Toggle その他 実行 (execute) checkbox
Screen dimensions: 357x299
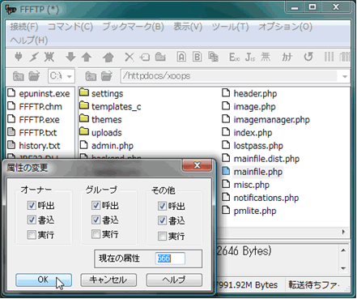162,236
